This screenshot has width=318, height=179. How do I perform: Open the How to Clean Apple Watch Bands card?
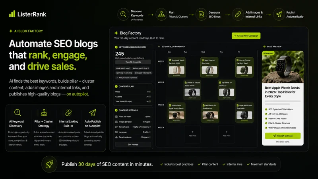(176, 113)
